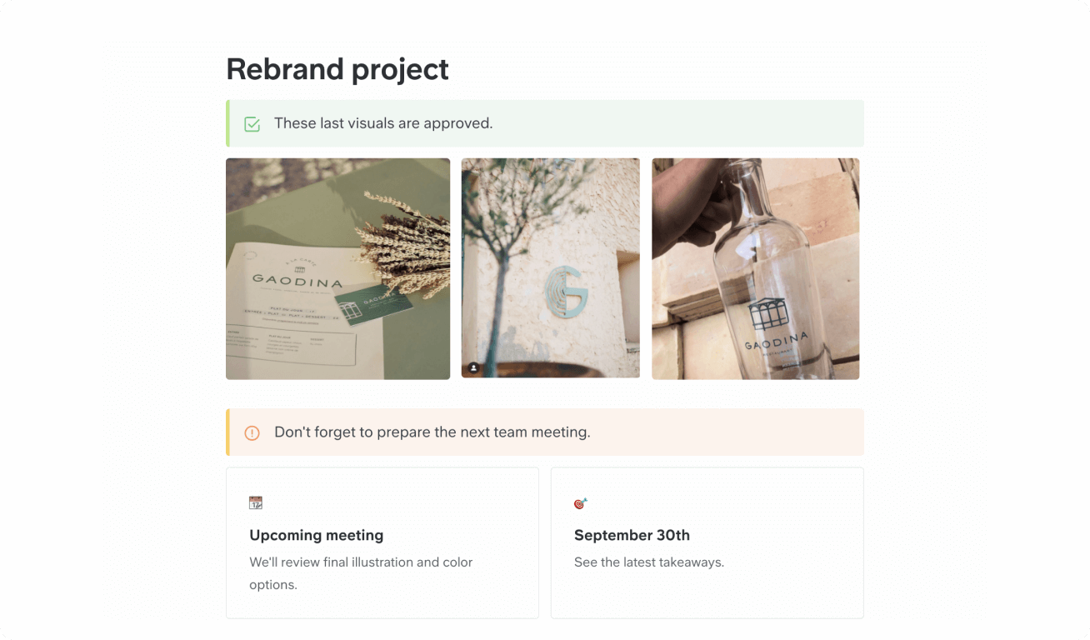The width and height of the screenshot is (1090, 640).
Task: Click the green approved callout block
Action: pyautogui.click(x=545, y=123)
